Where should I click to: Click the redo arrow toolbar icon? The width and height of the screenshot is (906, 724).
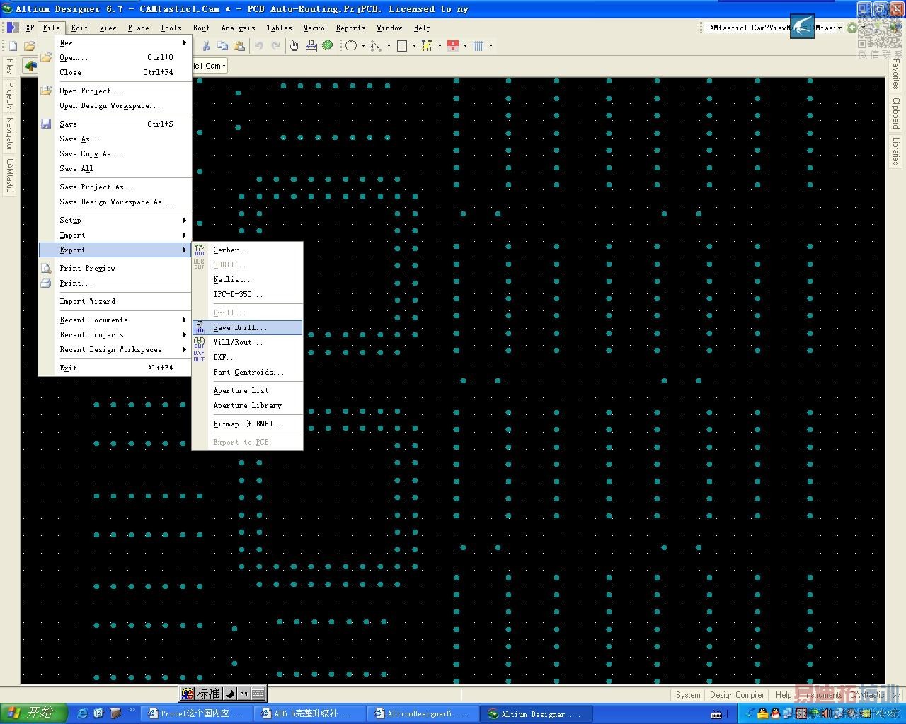(276, 46)
